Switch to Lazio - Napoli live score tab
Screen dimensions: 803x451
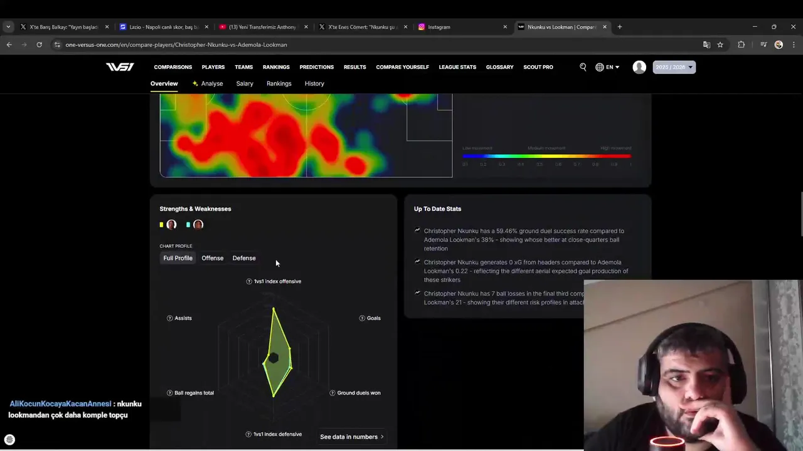(x=164, y=27)
